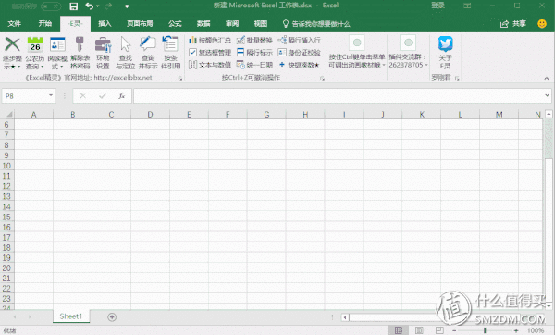Switch to Page Break Preview in status bar
The height and width of the screenshot is (335, 555).
coord(439,330)
